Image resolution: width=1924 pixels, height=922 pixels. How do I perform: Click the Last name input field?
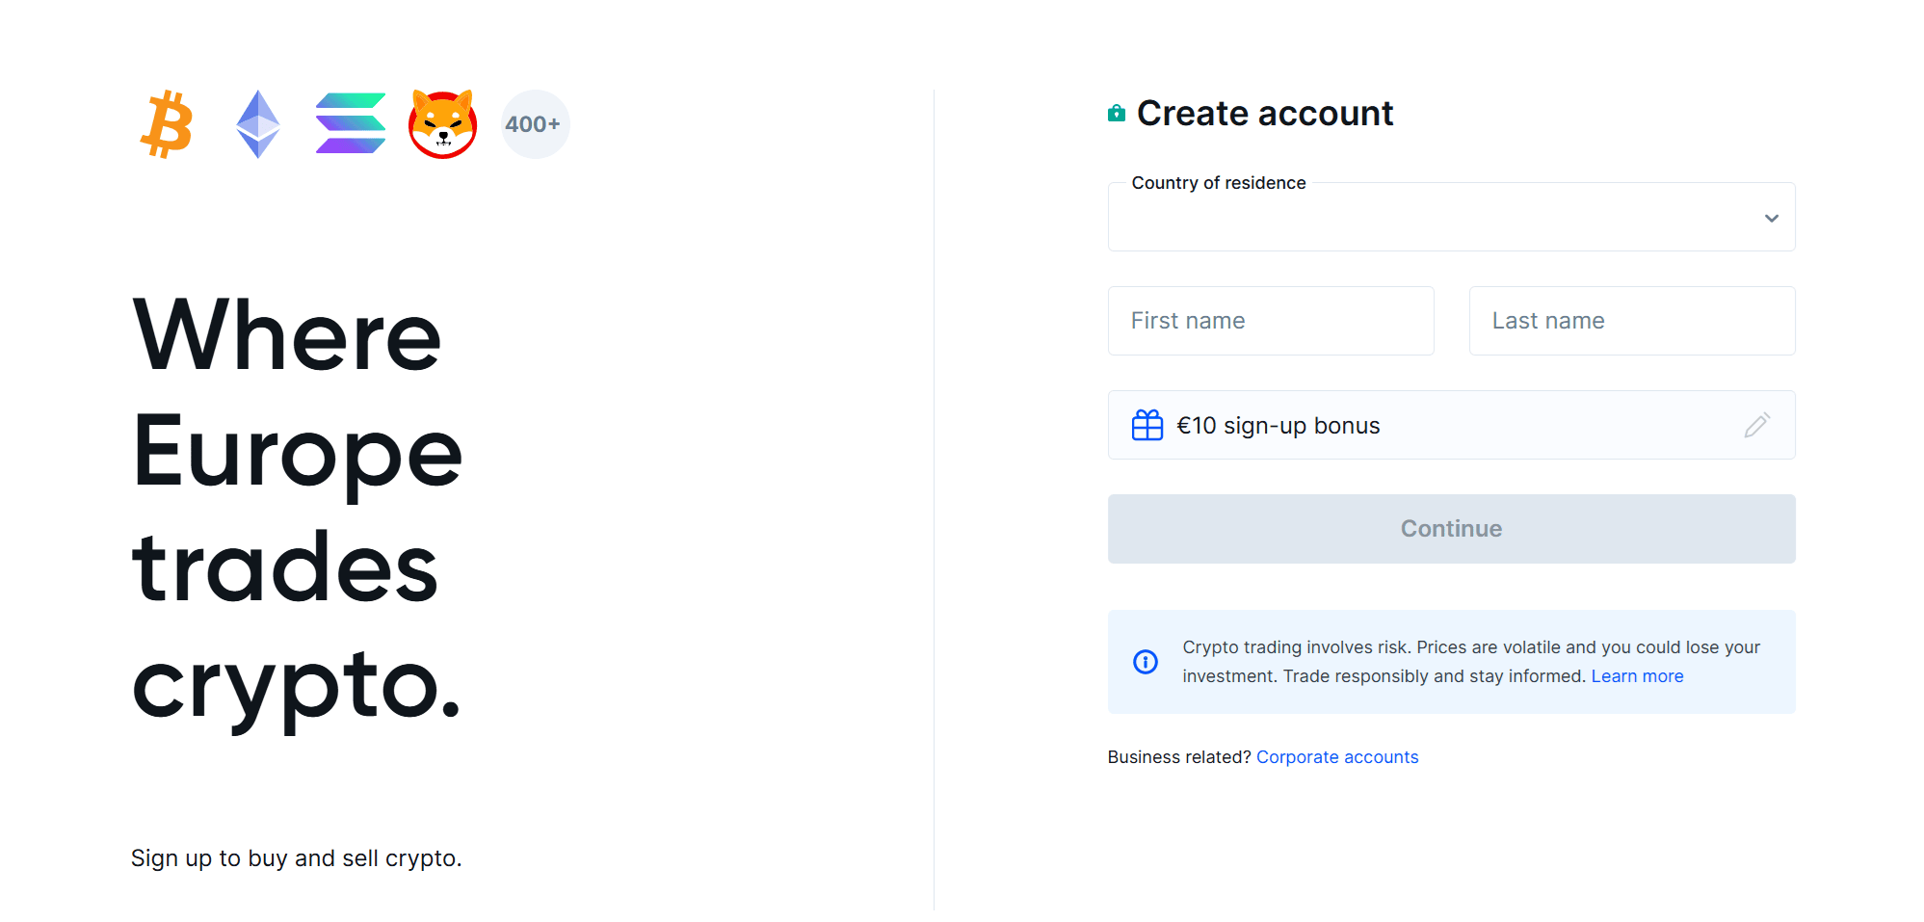tap(1631, 320)
